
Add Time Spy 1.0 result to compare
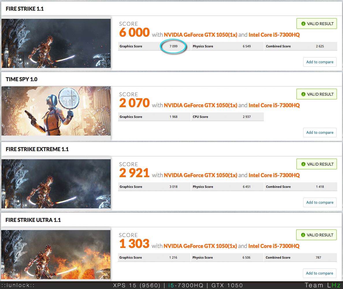pyautogui.click(x=320, y=132)
